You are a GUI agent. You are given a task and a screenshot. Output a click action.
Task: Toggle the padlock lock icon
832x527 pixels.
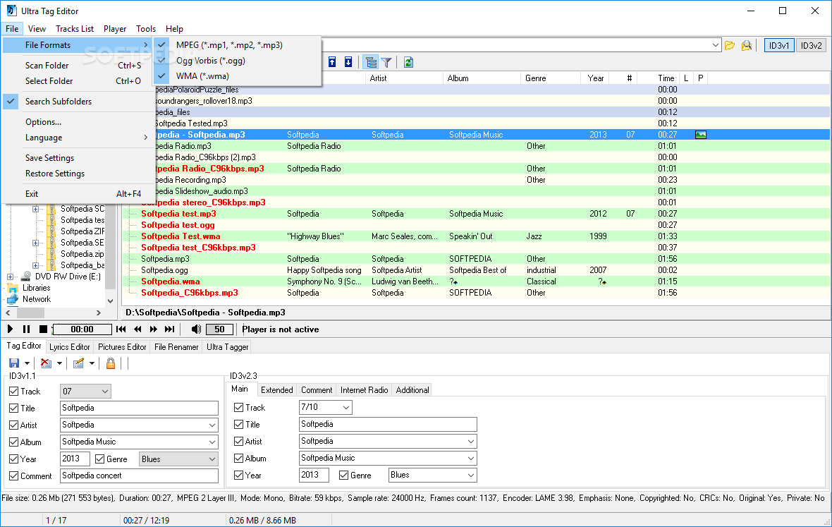point(111,363)
